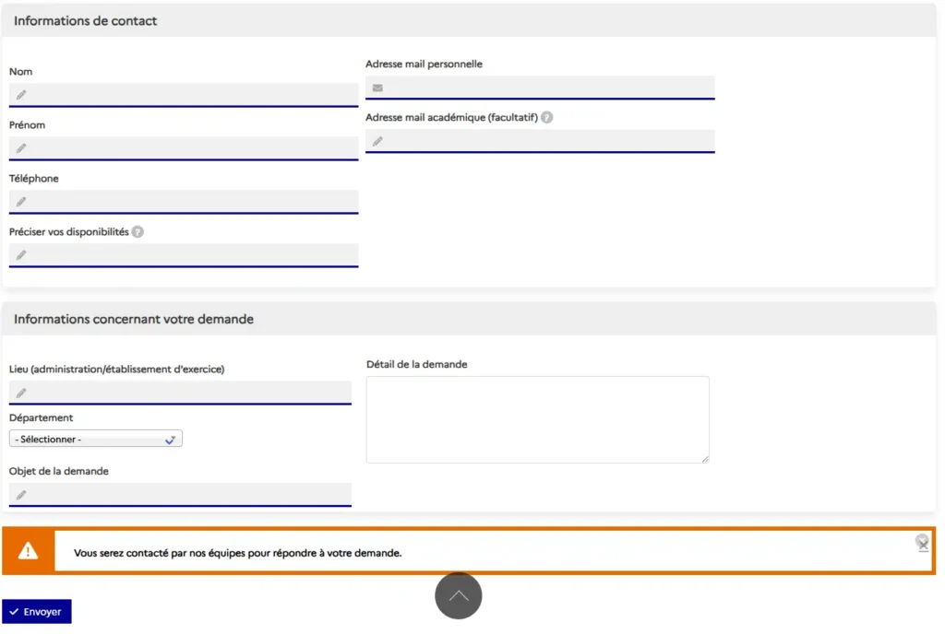
Task: Click Informations concernant votre demande header
Action: (x=134, y=320)
